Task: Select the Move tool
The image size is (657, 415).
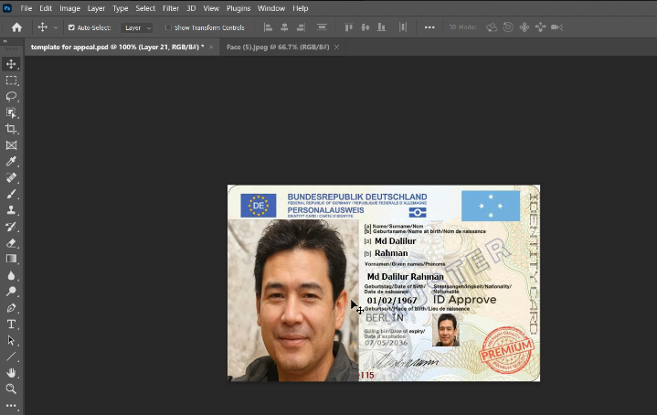Action: [x=12, y=64]
